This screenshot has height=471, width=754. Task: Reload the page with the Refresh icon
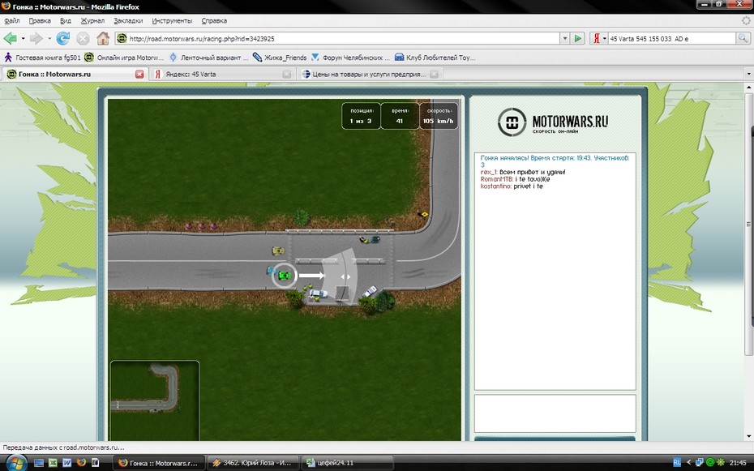coord(63,38)
